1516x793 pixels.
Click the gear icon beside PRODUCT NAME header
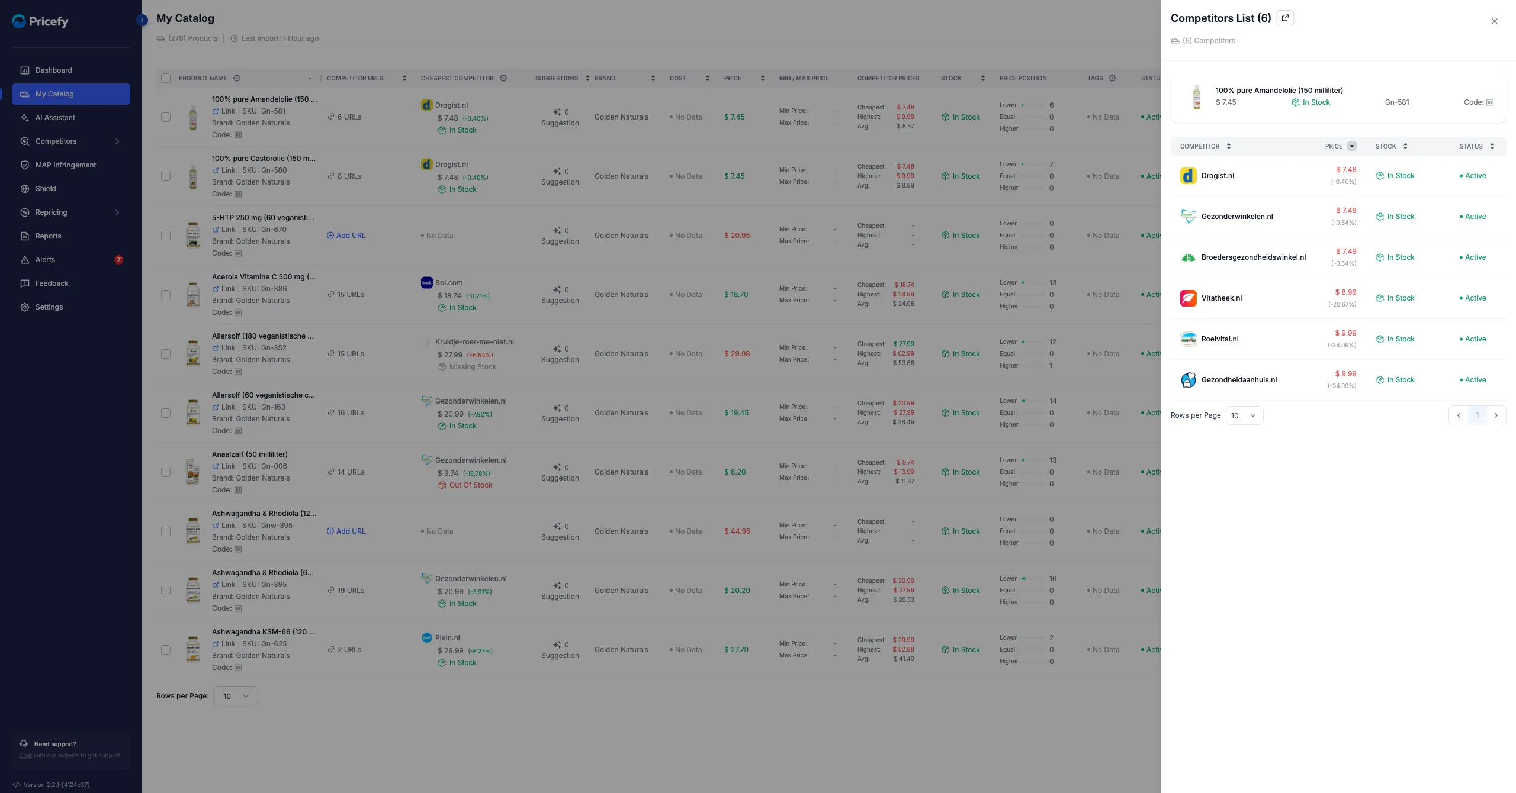(237, 78)
